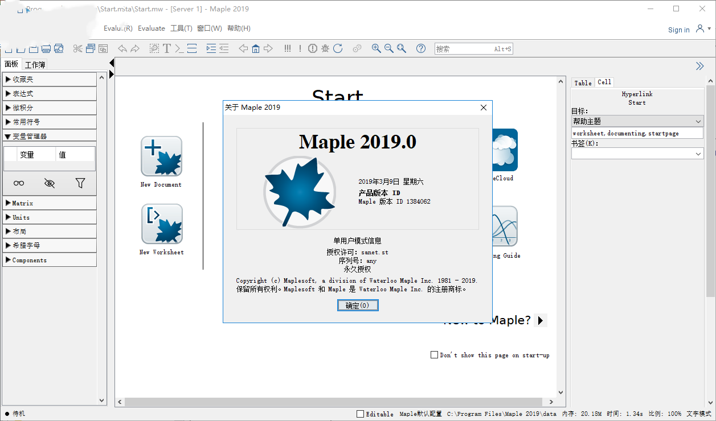Click the scissors cut icon in toolbar
Screen dimensions: 716x421
(78, 49)
